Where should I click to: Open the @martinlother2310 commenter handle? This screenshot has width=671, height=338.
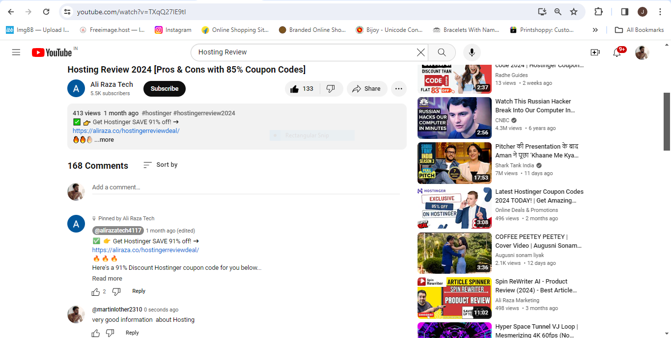[x=117, y=310]
